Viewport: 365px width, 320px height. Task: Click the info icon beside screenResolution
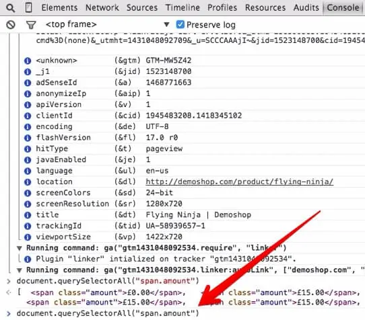pos(28,204)
